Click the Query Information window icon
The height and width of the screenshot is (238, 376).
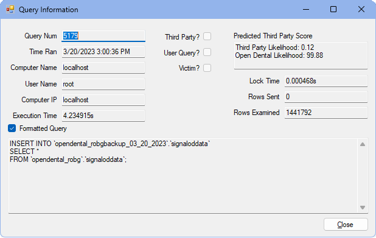(x=10, y=10)
